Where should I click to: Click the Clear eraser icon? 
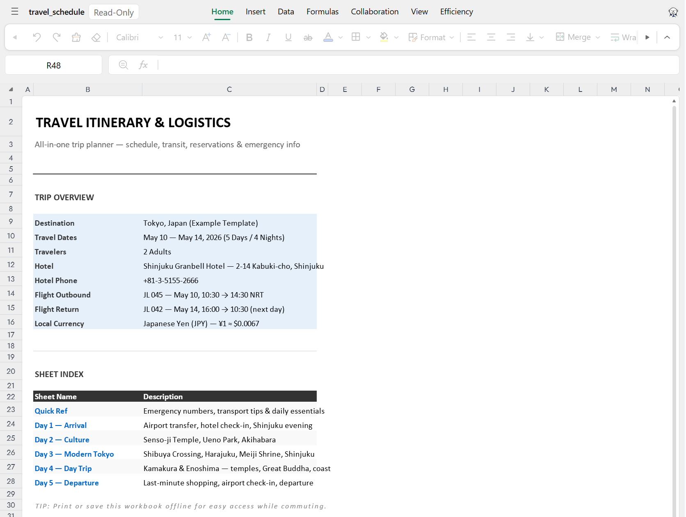click(96, 37)
